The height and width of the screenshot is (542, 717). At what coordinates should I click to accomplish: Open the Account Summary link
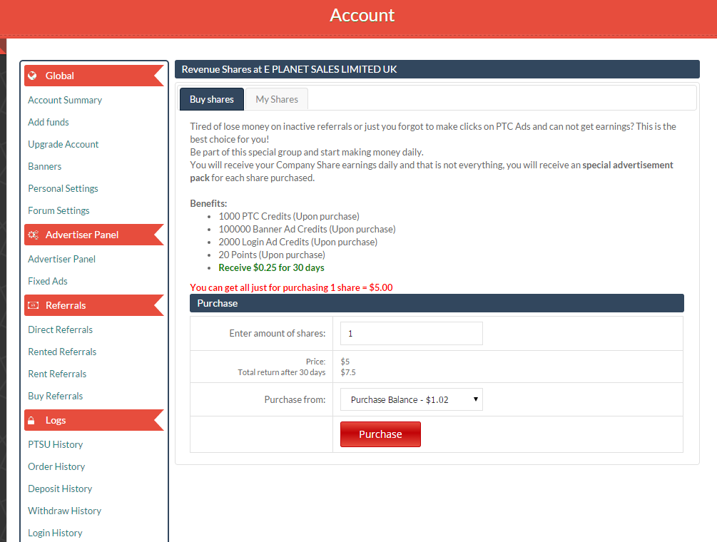coord(65,100)
